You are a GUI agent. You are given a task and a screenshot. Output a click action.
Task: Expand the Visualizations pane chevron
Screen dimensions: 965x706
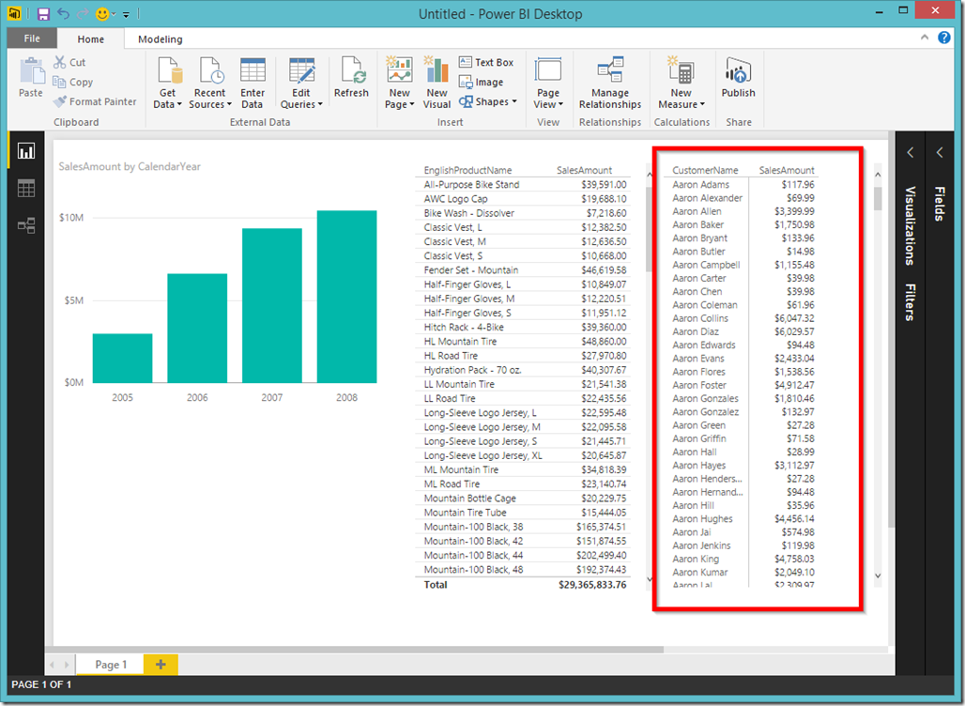911,152
